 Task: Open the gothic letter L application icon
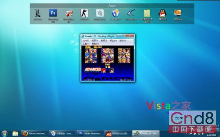[x=38, y=13]
